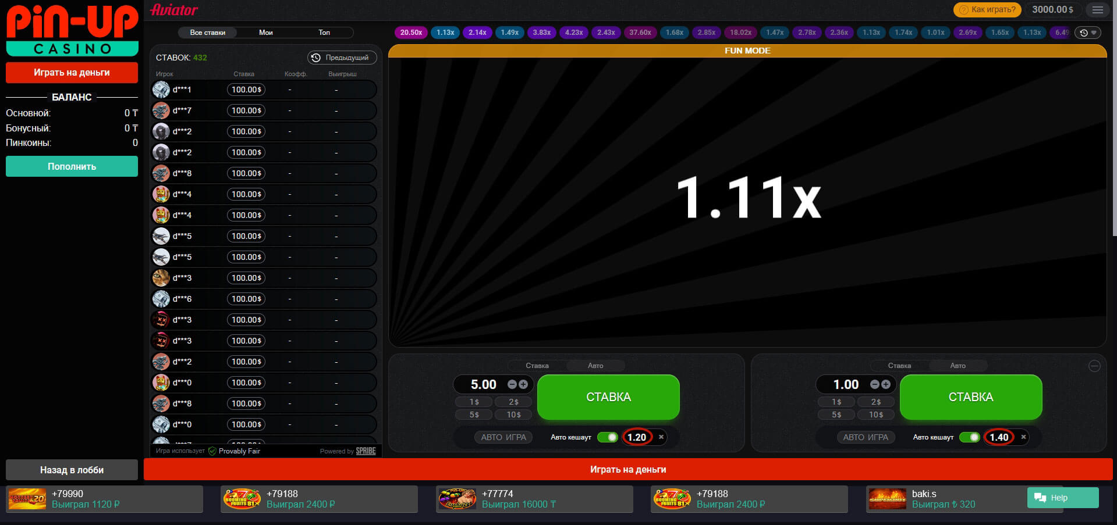Edit the 1.20 auto cashout field
This screenshot has height=525, width=1117.
pyautogui.click(x=637, y=437)
